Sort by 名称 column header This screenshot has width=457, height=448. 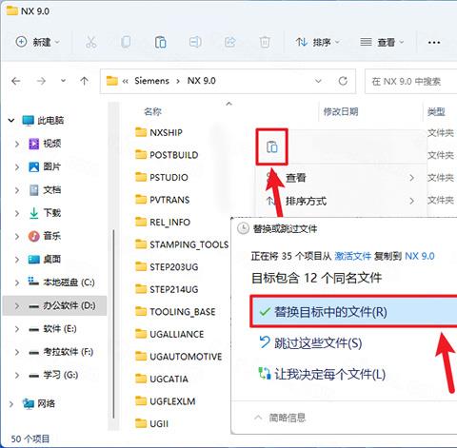pos(153,111)
